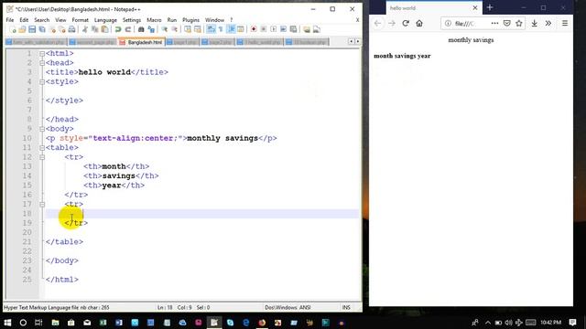Open Windows notification center
The width and height of the screenshot is (586, 329).
572,323
